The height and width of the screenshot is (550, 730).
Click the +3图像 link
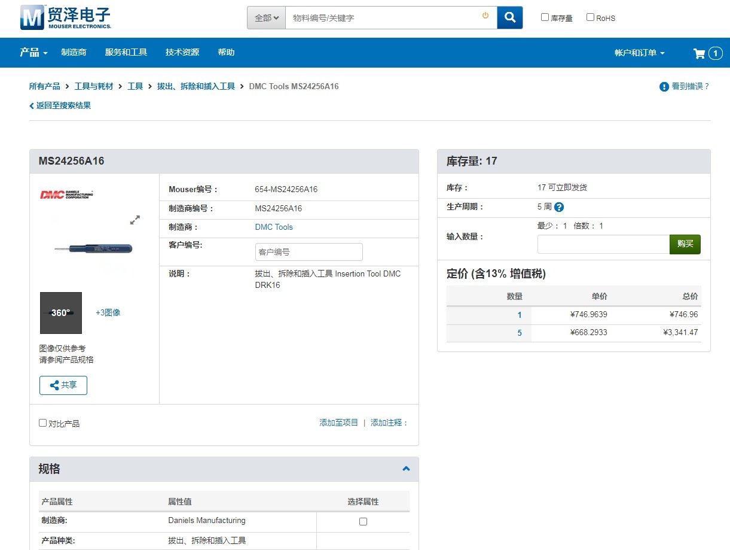(108, 312)
